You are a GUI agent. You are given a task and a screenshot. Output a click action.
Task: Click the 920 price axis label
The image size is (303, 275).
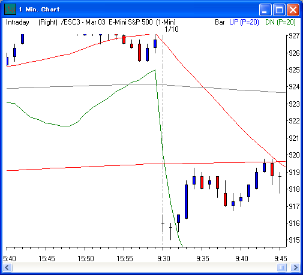(x=294, y=155)
